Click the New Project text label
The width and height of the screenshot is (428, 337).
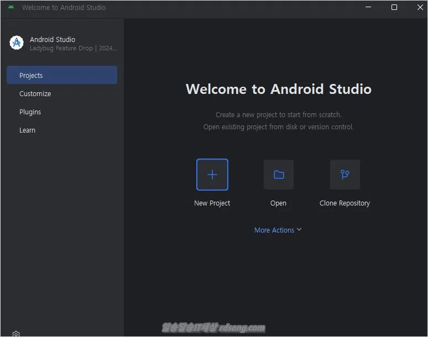(212, 203)
